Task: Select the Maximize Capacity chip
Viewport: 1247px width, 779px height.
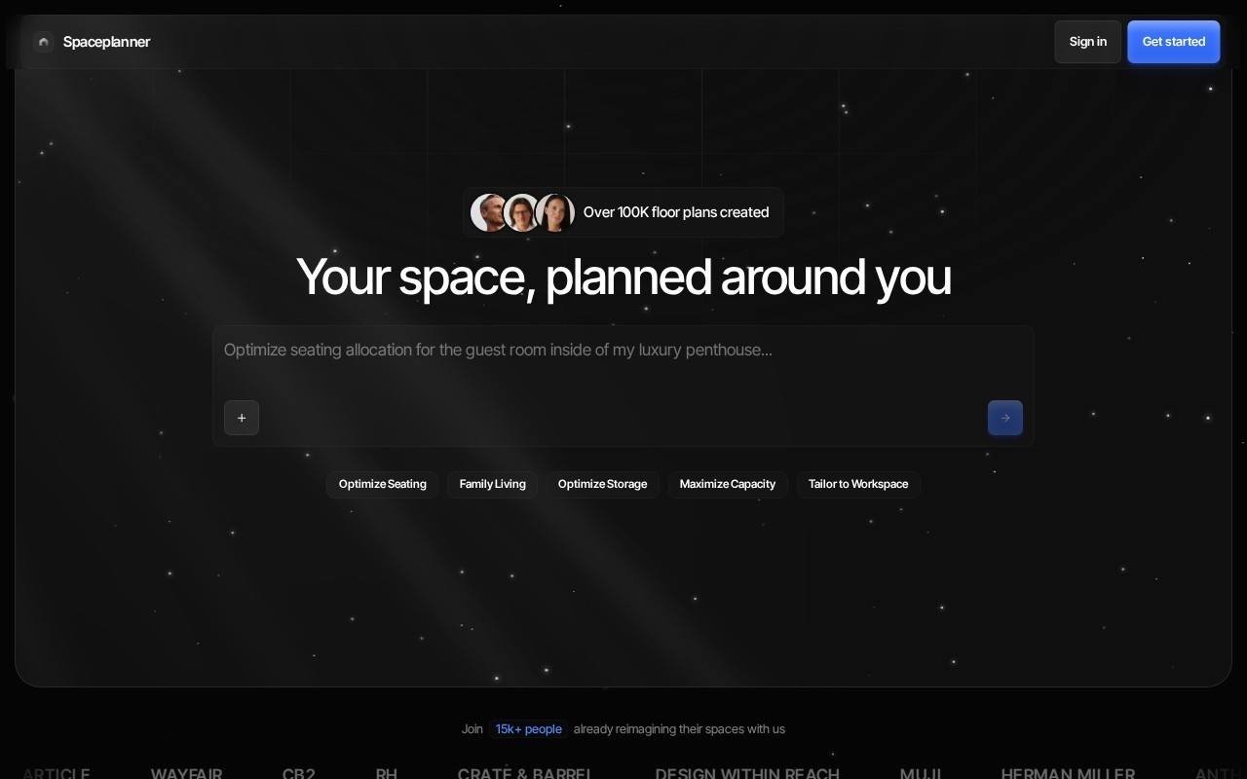Action: (728, 484)
